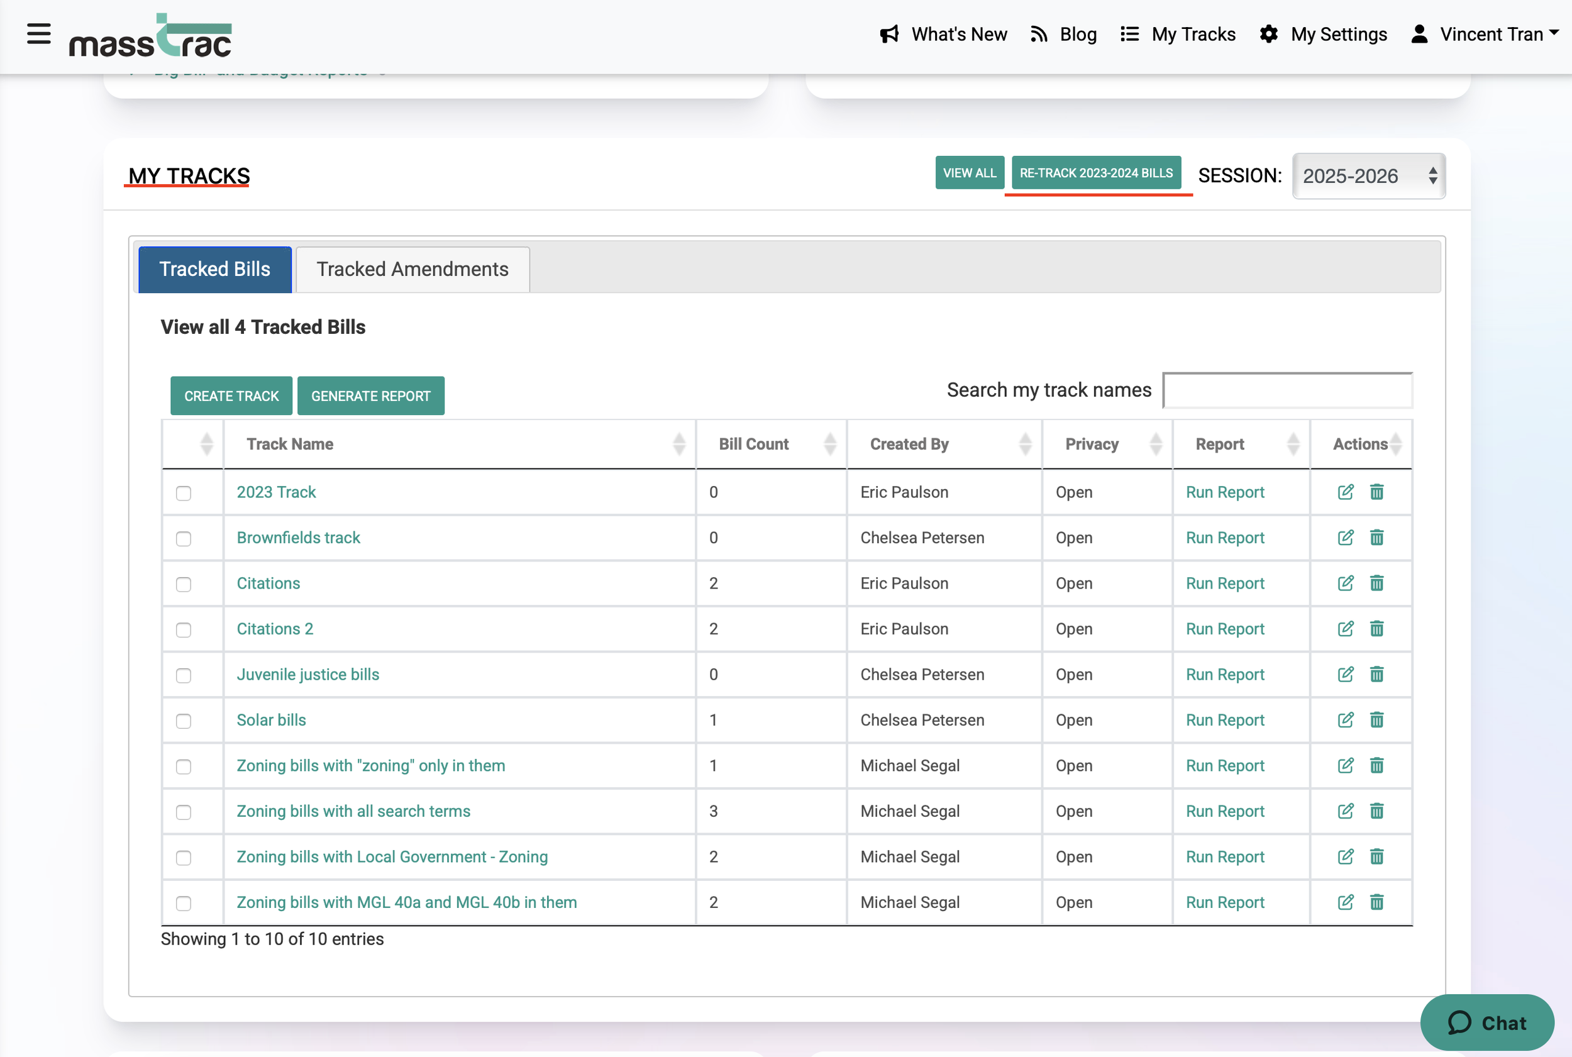Click edit icon for Juvenile justice bills
This screenshot has height=1057, width=1572.
click(1345, 674)
